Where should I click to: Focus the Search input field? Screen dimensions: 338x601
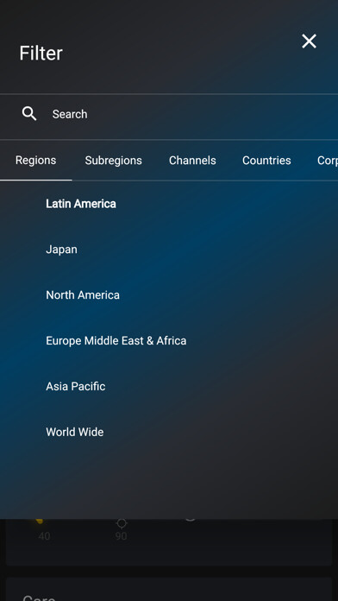pos(169,114)
